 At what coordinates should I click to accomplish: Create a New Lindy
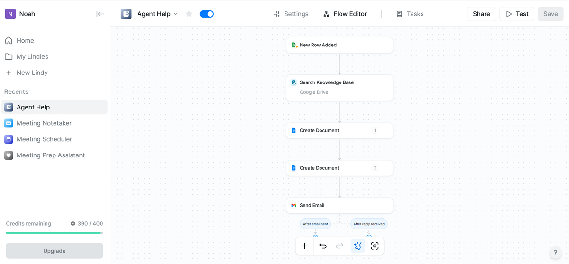tap(55, 73)
